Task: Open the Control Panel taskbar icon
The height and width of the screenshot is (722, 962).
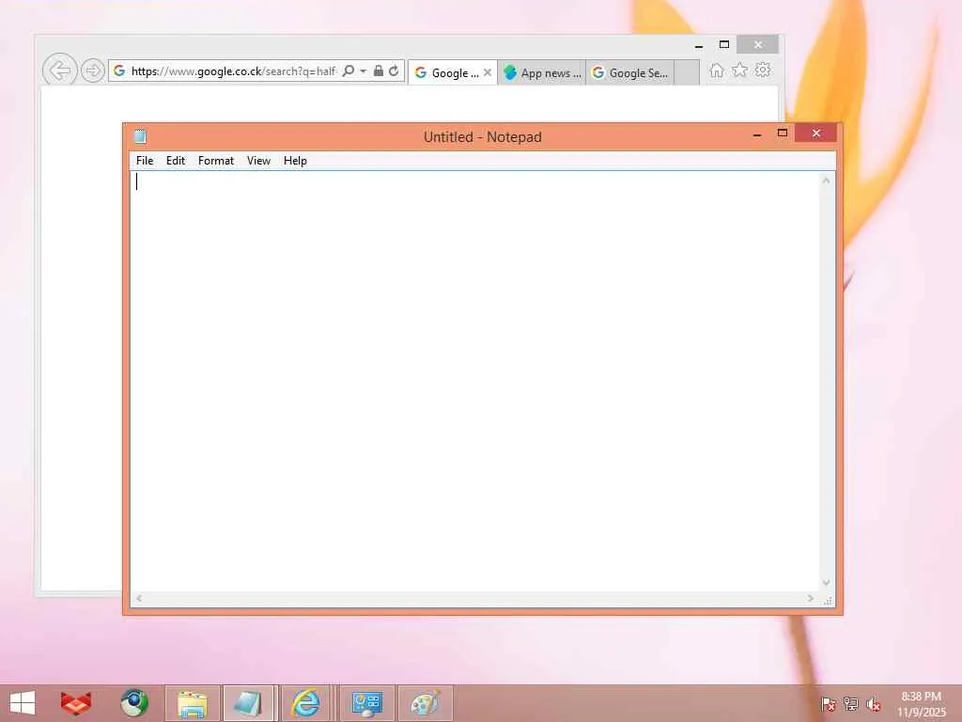Action: point(367,703)
